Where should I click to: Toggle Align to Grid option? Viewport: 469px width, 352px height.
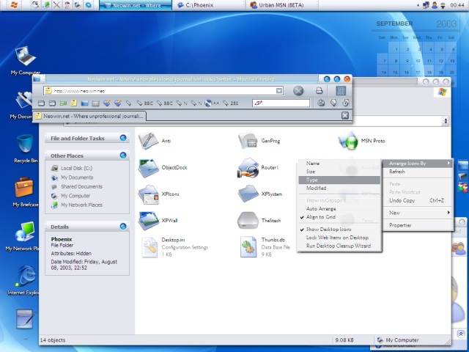322,217
